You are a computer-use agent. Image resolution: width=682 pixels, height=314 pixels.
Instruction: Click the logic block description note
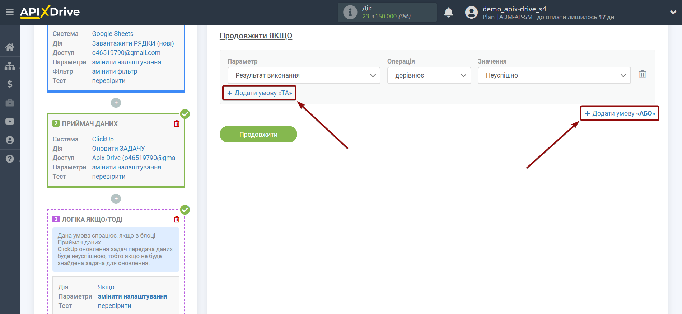[116, 249]
